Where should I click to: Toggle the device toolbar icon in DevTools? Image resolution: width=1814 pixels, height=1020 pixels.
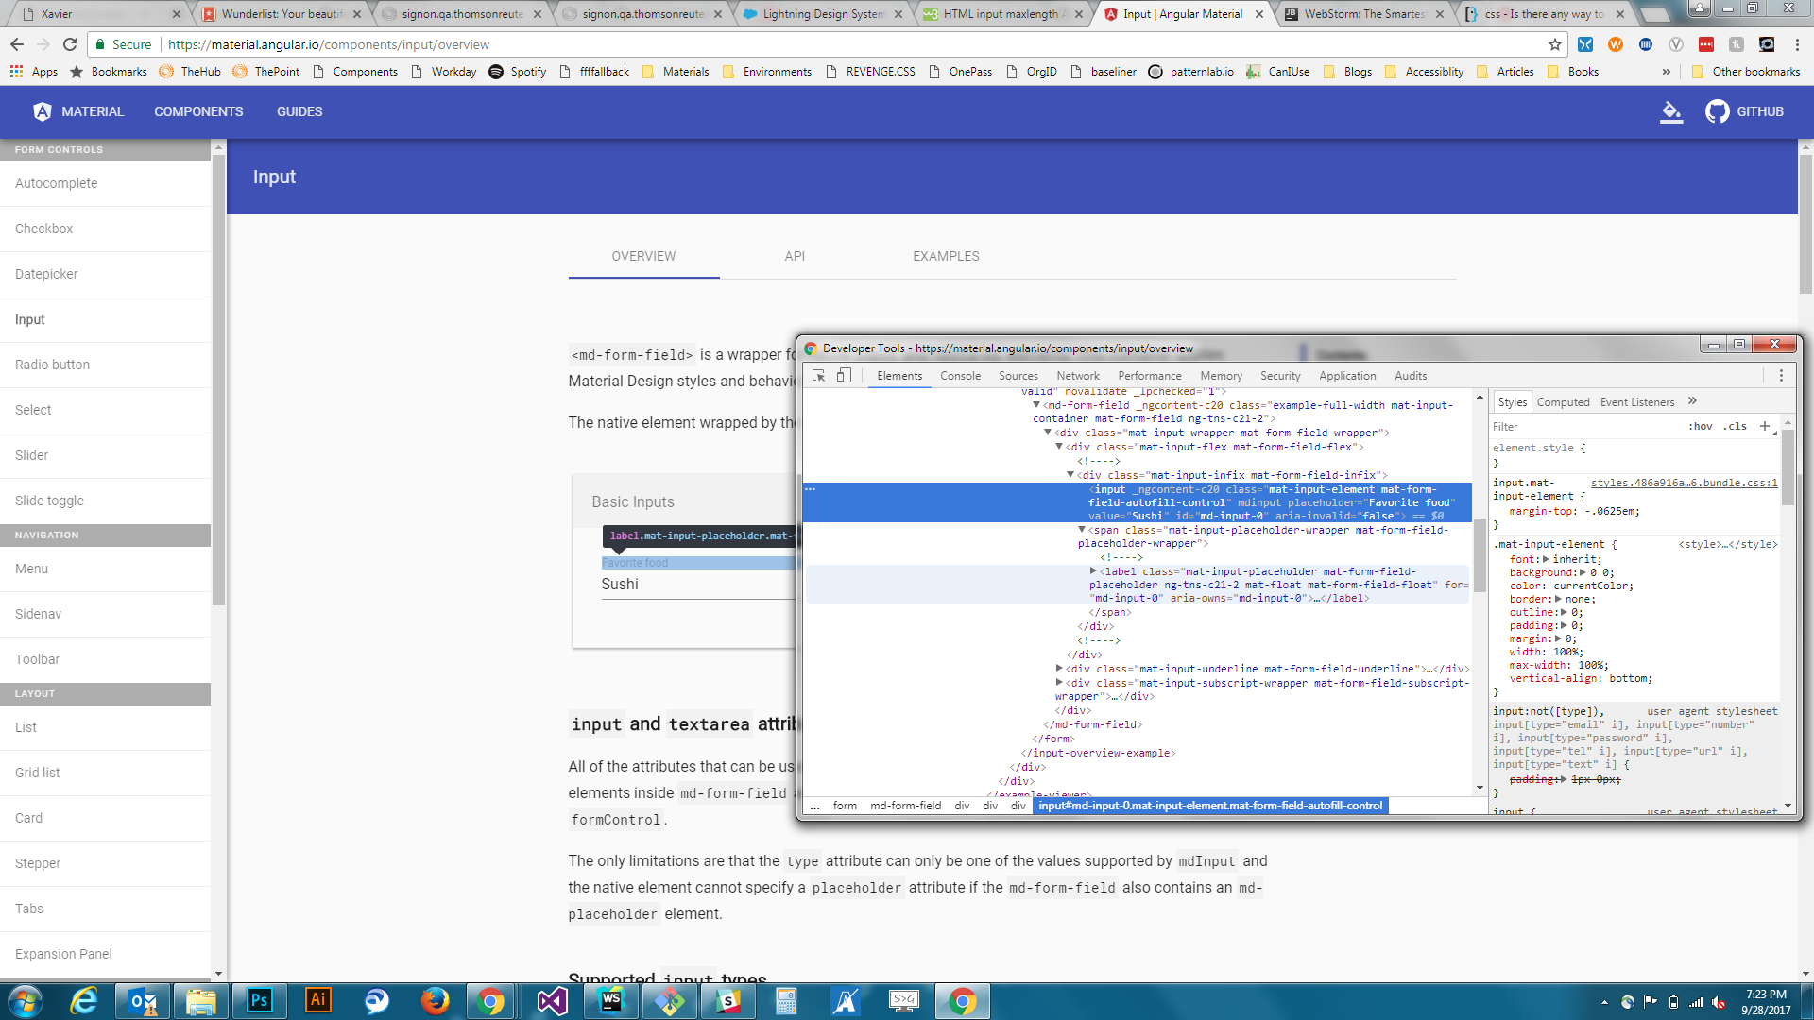coord(844,375)
